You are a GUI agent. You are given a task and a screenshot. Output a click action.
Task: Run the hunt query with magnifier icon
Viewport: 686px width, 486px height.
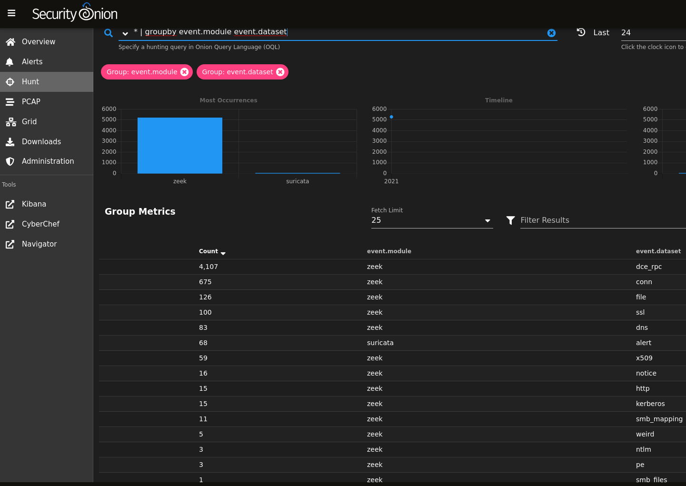(x=109, y=33)
